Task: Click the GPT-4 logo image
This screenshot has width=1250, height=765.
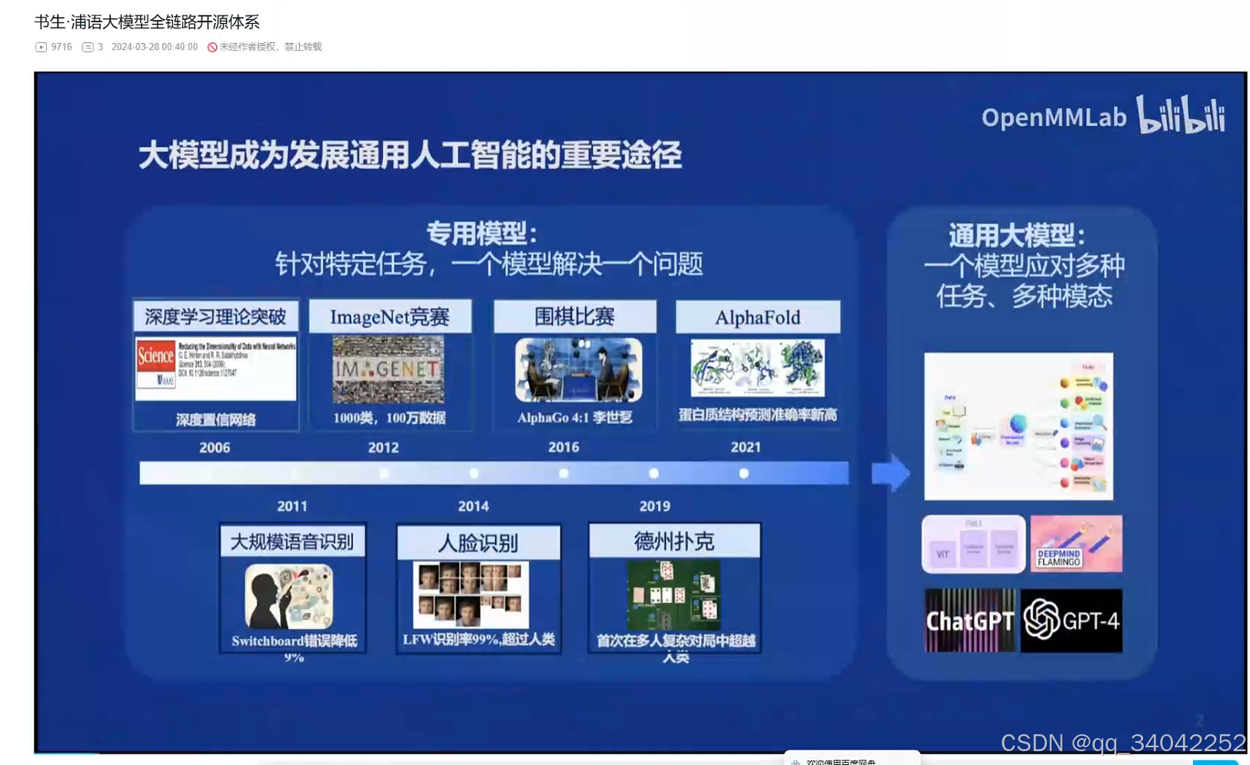Action: click(x=1072, y=621)
